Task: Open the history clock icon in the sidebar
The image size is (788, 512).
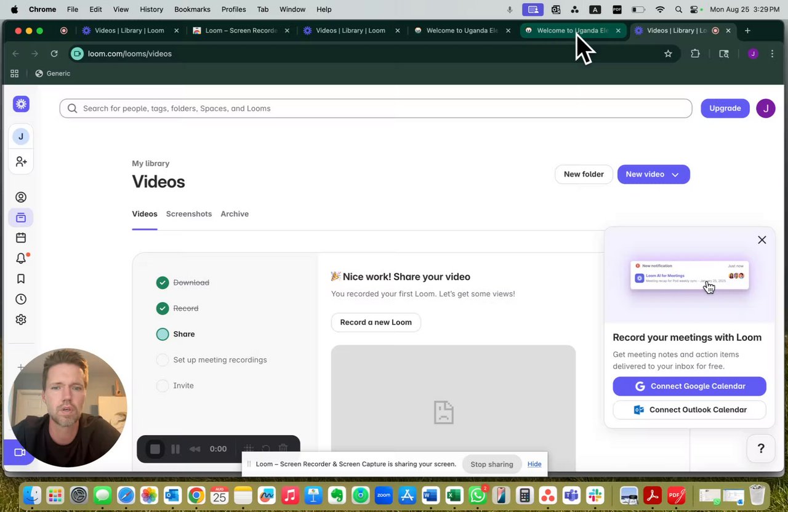Action: (x=21, y=299)
